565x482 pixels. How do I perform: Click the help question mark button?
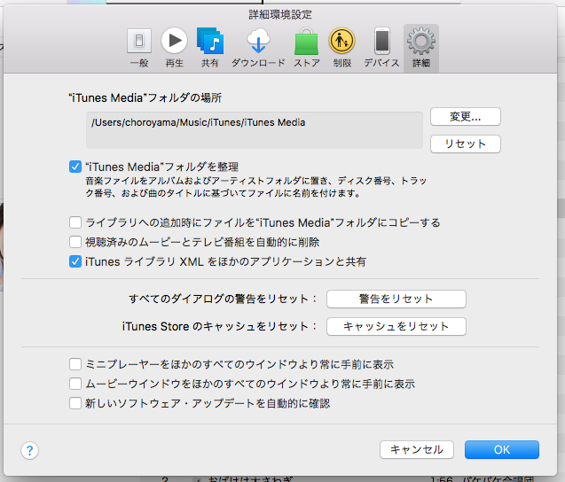pos(29,450)
